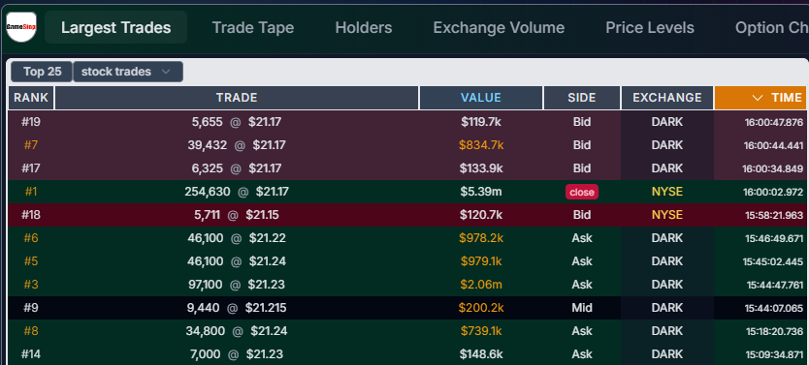Viewport: 809px width, 365px height.
Task: Click the Mid side cell
Action: tap(581, 308)
